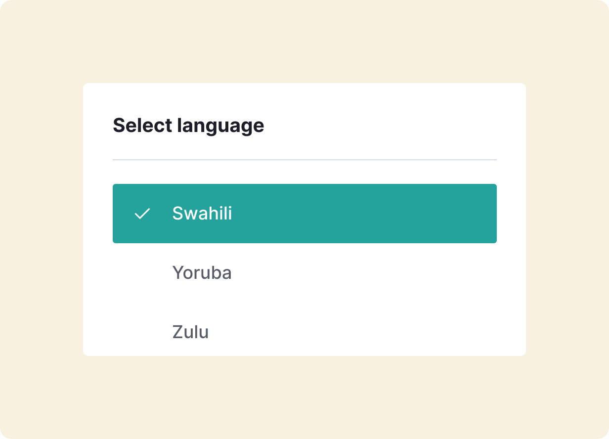Click the word "language" in the title
The height and width of the screenshot is (439, 609).
[220, 126]
